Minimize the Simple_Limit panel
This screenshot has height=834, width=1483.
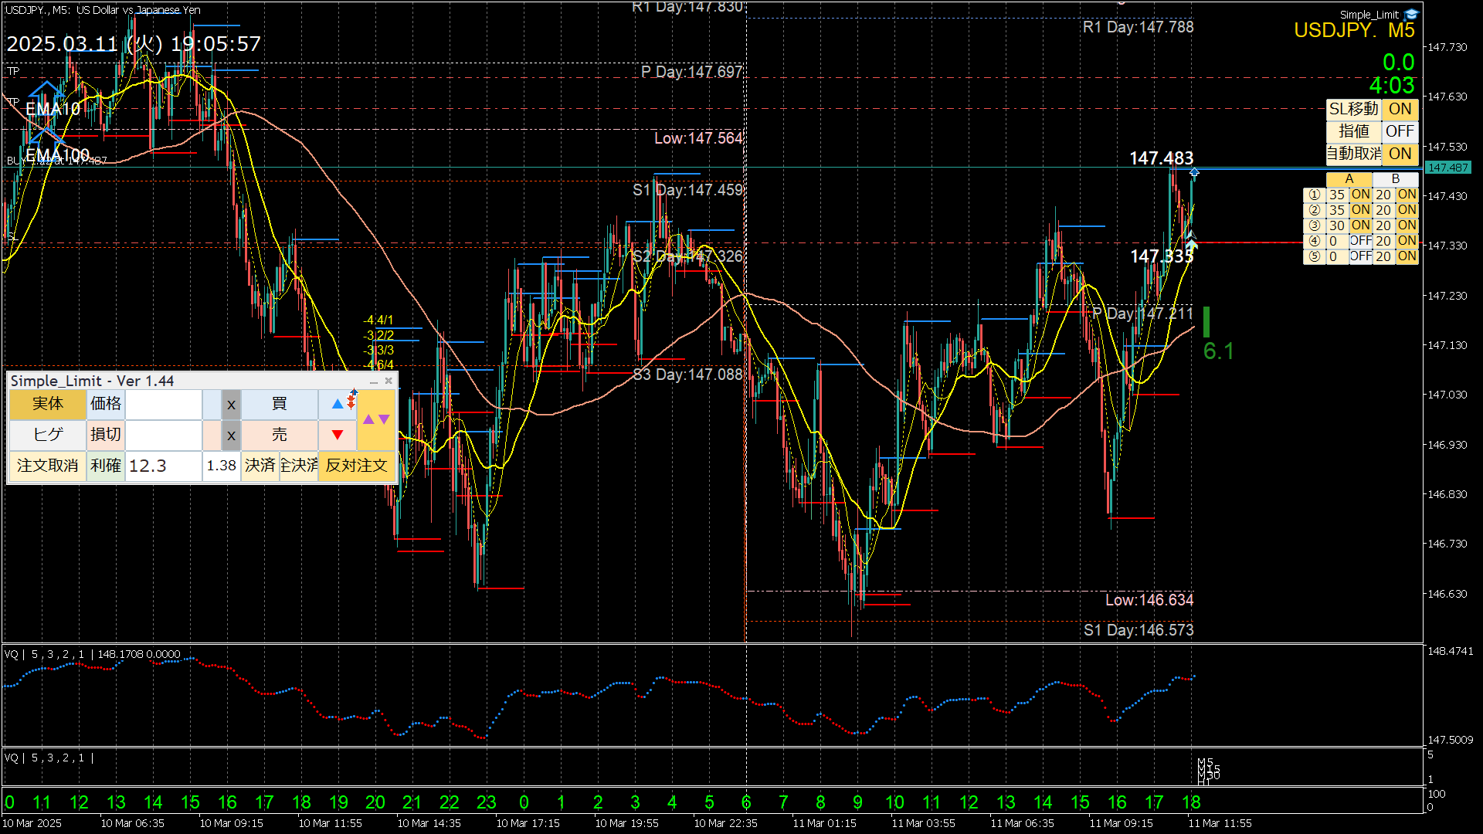[x=374, y=381]
